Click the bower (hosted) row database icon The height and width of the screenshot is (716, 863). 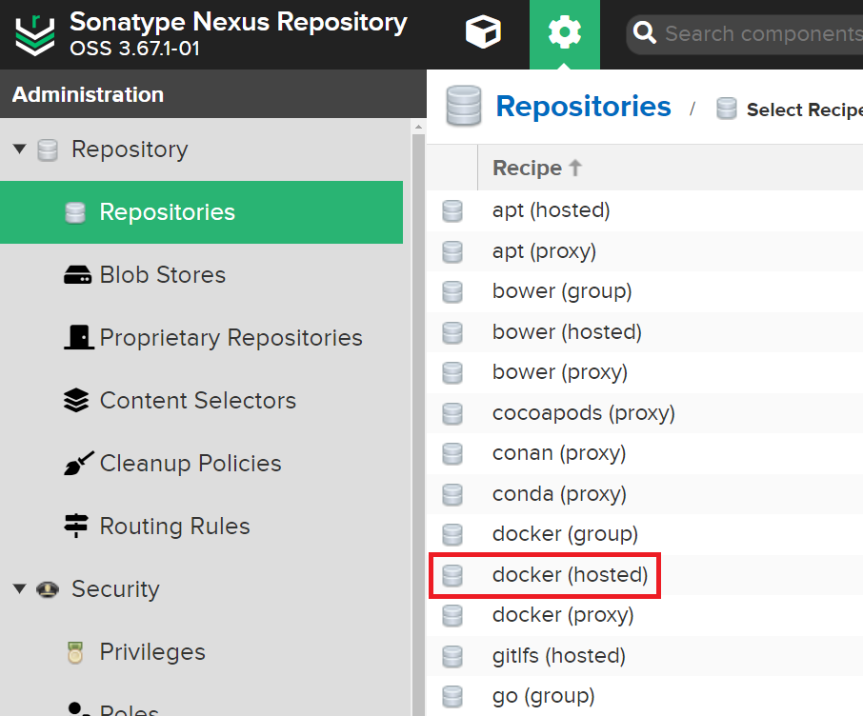coord(452,333)
